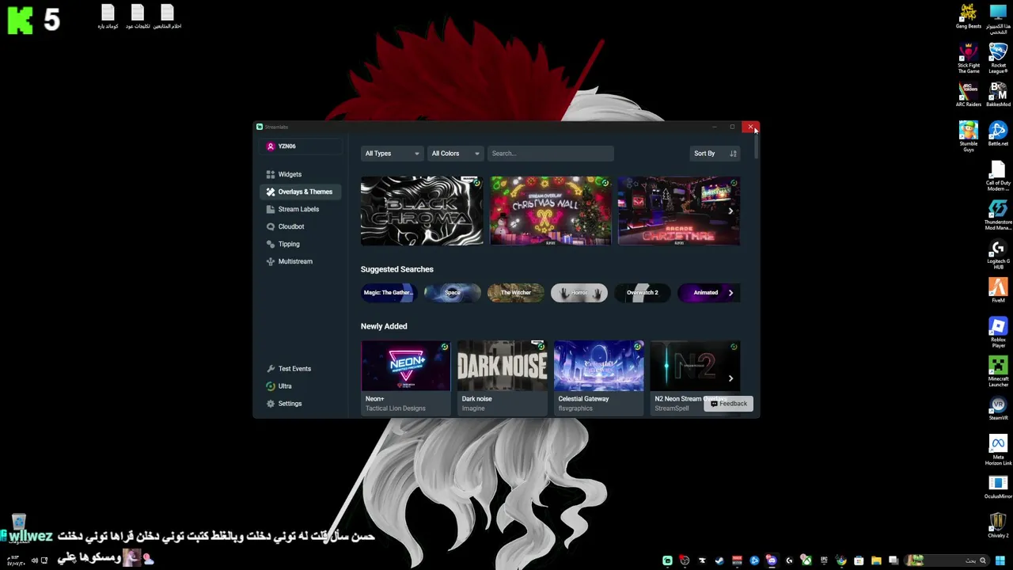Screen dimensions: 1013x570
Task: Click the flsvgraphics author name
Action: [575, 408]
